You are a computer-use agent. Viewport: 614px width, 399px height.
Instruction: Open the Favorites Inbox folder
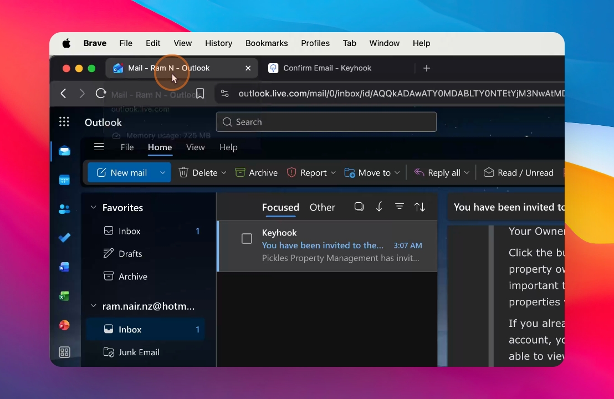pos(145,231)
